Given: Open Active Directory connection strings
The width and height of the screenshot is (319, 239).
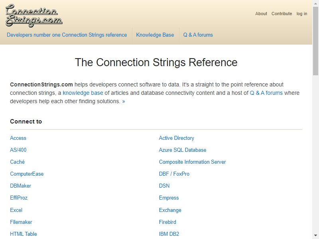Looking at the screenshot, I should tap(176, 138).
